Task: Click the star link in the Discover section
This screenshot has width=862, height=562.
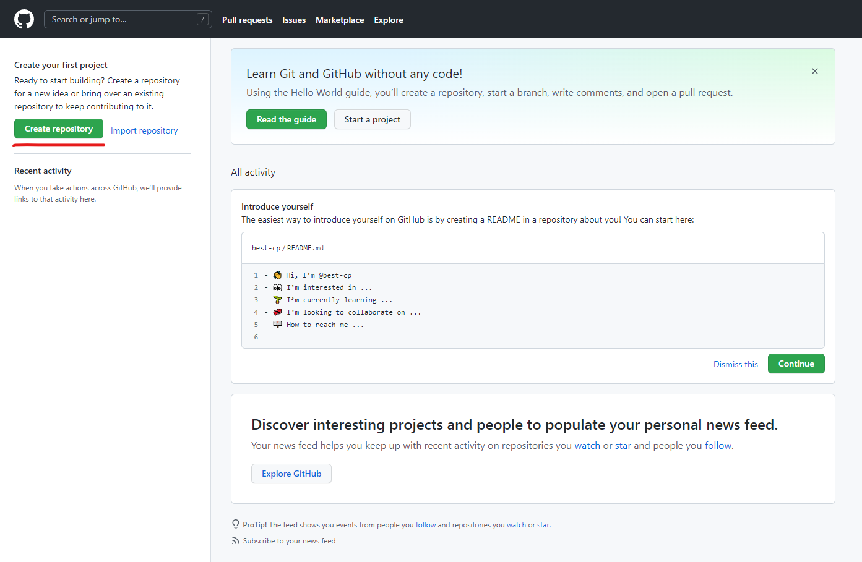Action: pyautogui.click(x=623, y=445)
